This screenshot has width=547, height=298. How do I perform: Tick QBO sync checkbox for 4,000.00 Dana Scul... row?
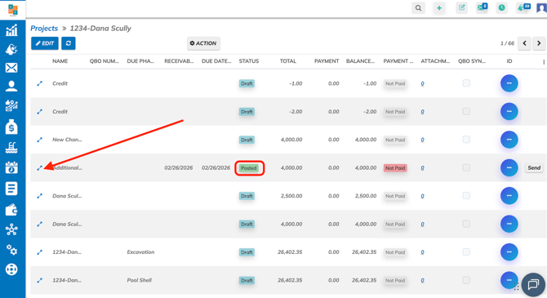coord(466,224)
